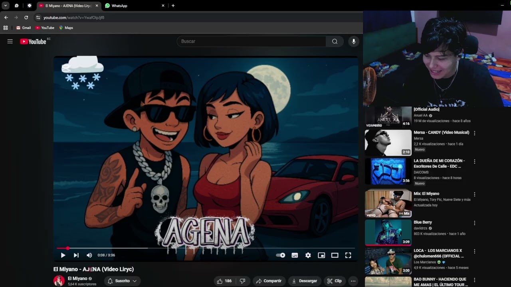Go back in browser history
The height and width of the screenshot is (287, 511).
coord(6,18)
